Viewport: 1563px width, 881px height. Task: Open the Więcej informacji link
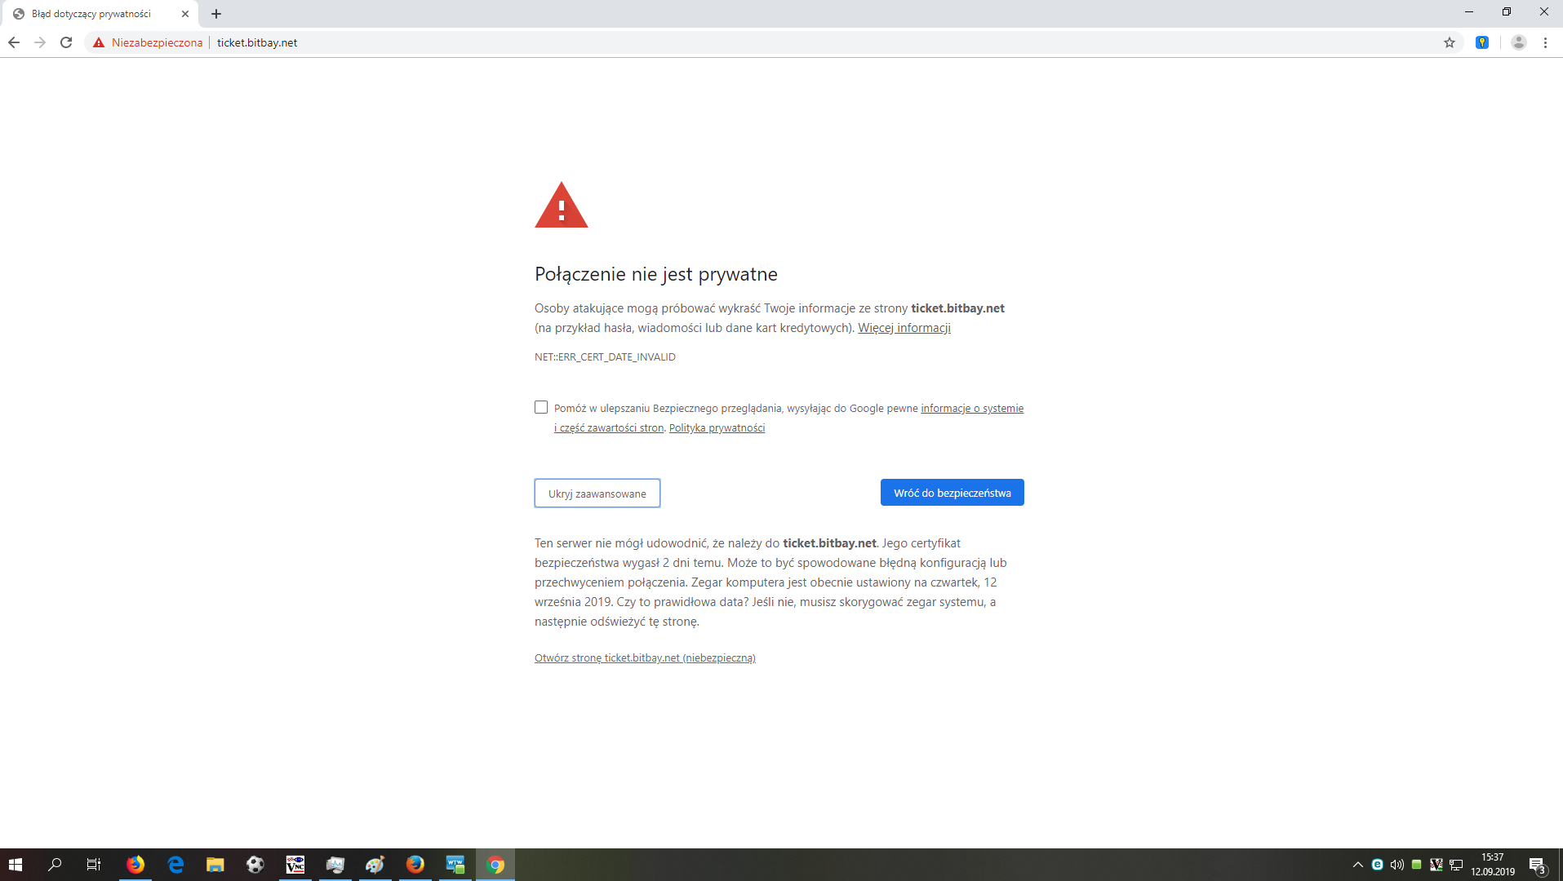click(x=904, y=328)
